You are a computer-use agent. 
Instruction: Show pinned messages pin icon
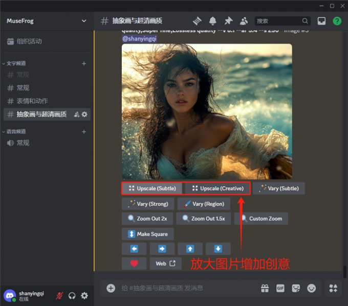[x=228, y=21]
